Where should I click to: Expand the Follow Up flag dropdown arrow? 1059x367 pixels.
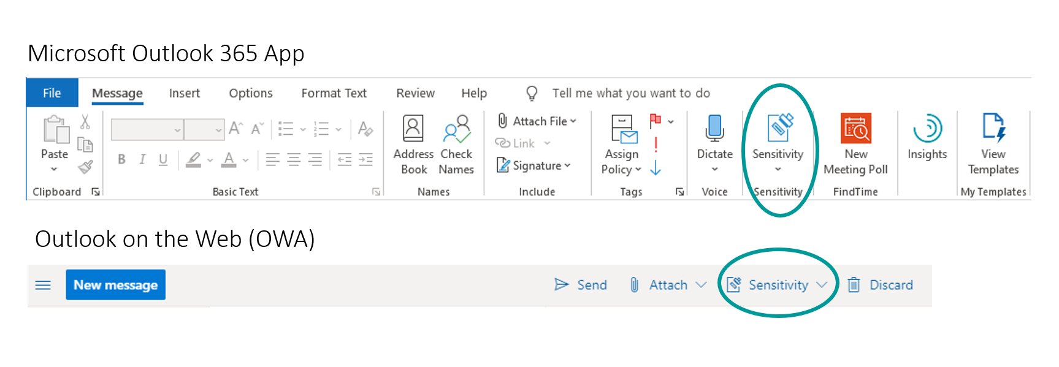coord(671,122)
